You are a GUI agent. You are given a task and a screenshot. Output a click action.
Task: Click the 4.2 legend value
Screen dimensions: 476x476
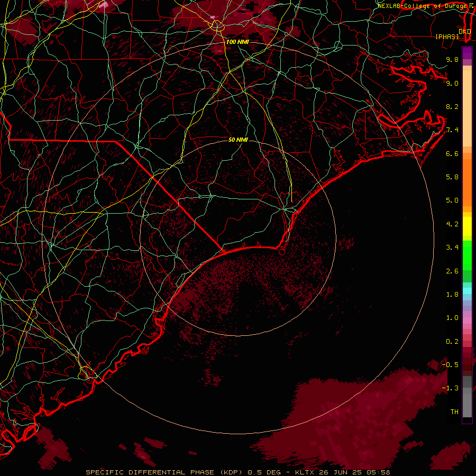(x=452, y=224)
